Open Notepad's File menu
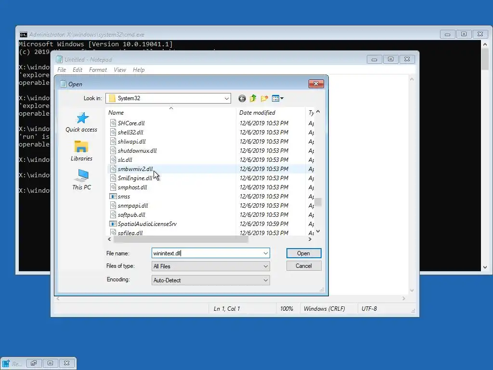 coord(62,70)
